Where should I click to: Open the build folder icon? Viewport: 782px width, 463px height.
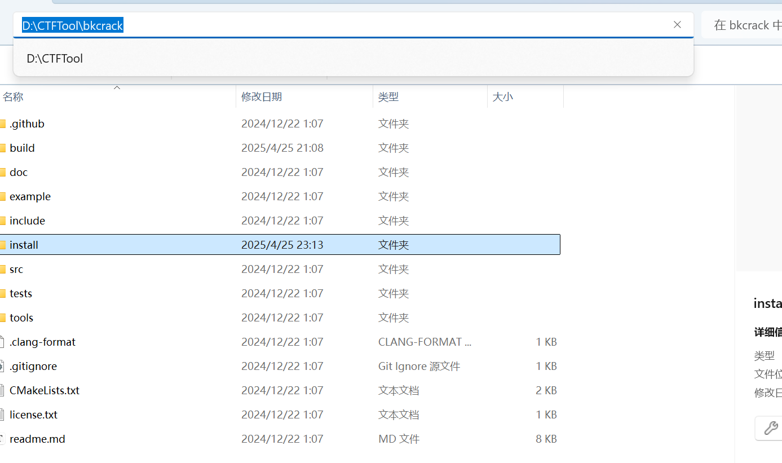5,148
